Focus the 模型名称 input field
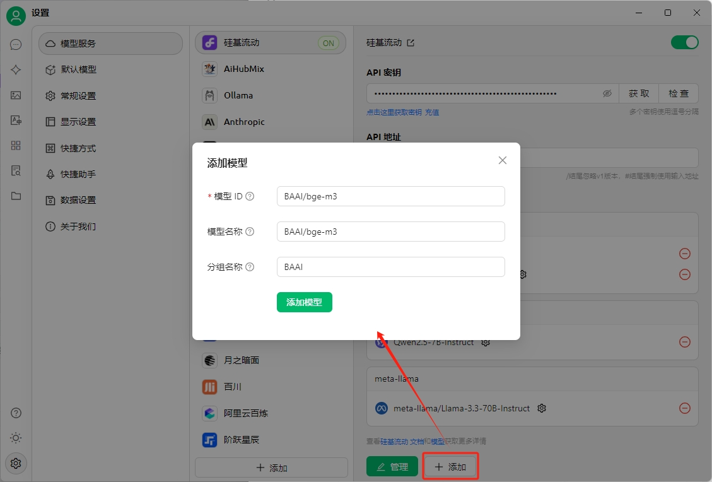The width and height of the screenshot is (712, 482). click(x=390, y=232)
